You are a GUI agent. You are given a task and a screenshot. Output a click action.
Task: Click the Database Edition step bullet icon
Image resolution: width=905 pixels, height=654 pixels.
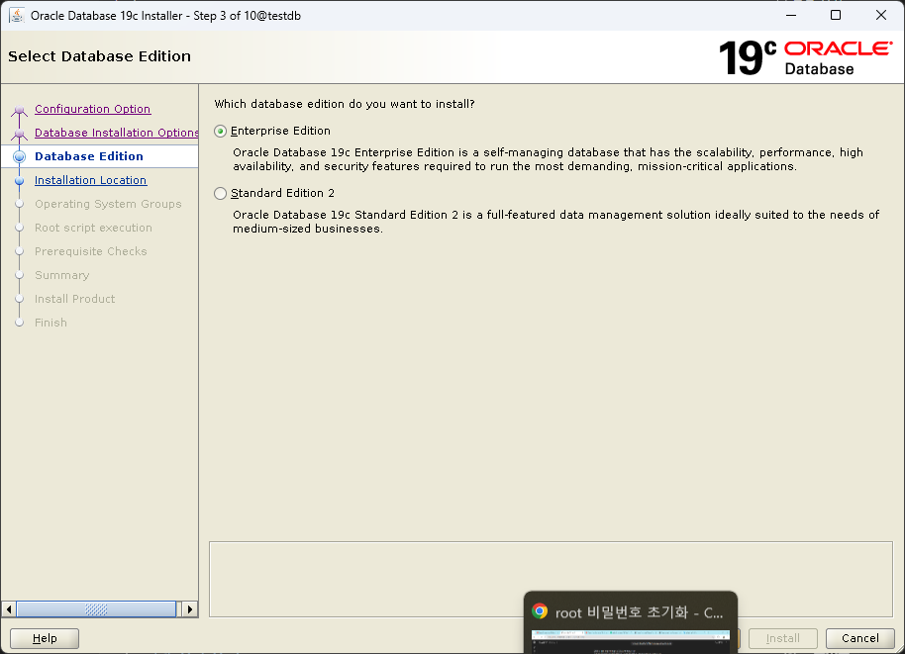pos(19,156)
